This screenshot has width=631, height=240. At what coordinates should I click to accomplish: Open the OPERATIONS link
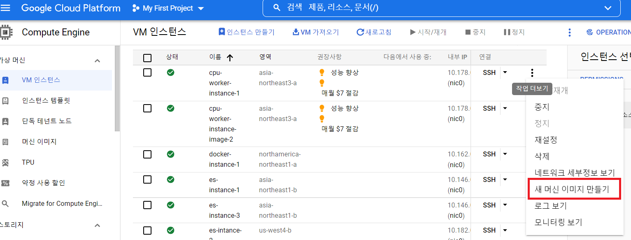608,32
